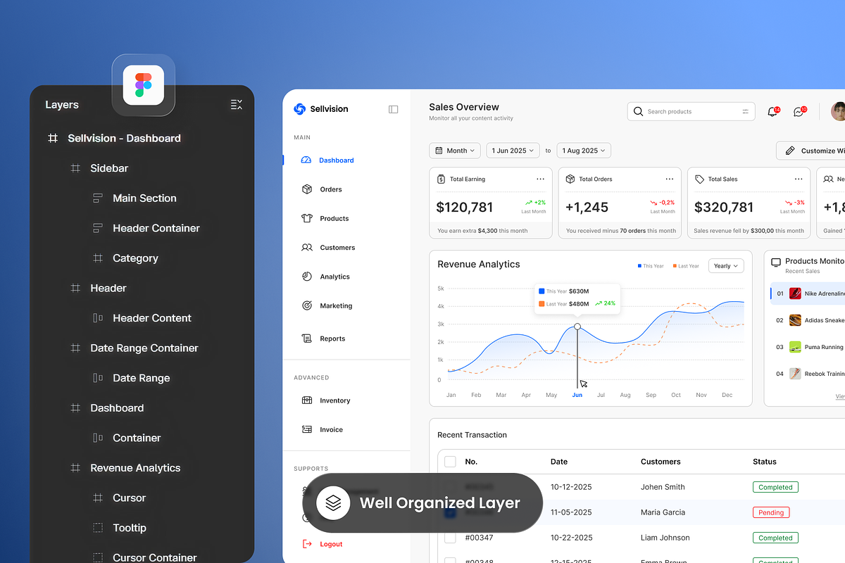Click the Customers column header in table

coord(661,462)
